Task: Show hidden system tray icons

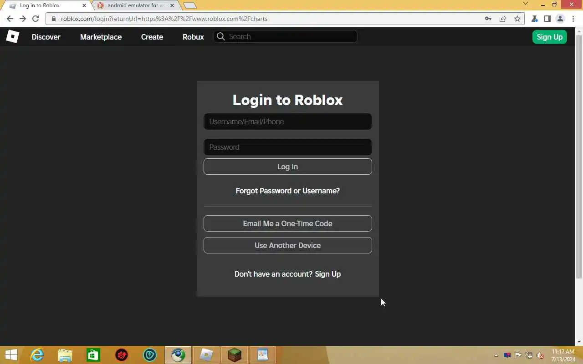Action: [496, 355]
